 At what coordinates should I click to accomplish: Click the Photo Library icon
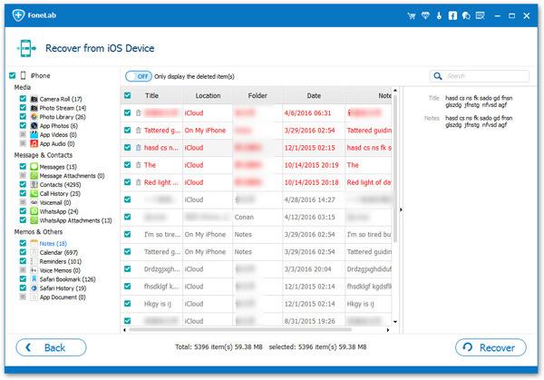coord(34,117)
